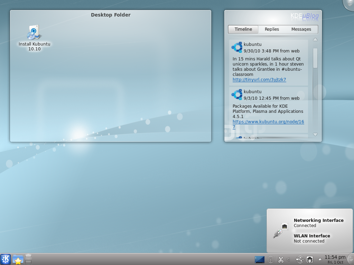Click the volume speaker icon in tray
Image resolution: width=354 pixels, height=265 pixels.
288,259
